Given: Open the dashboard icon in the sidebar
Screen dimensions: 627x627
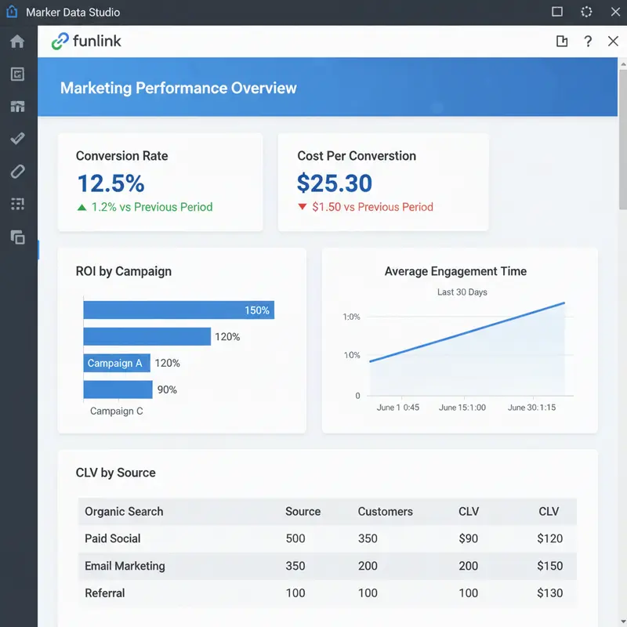Looking at the screenshot, I should pos(17,106).
